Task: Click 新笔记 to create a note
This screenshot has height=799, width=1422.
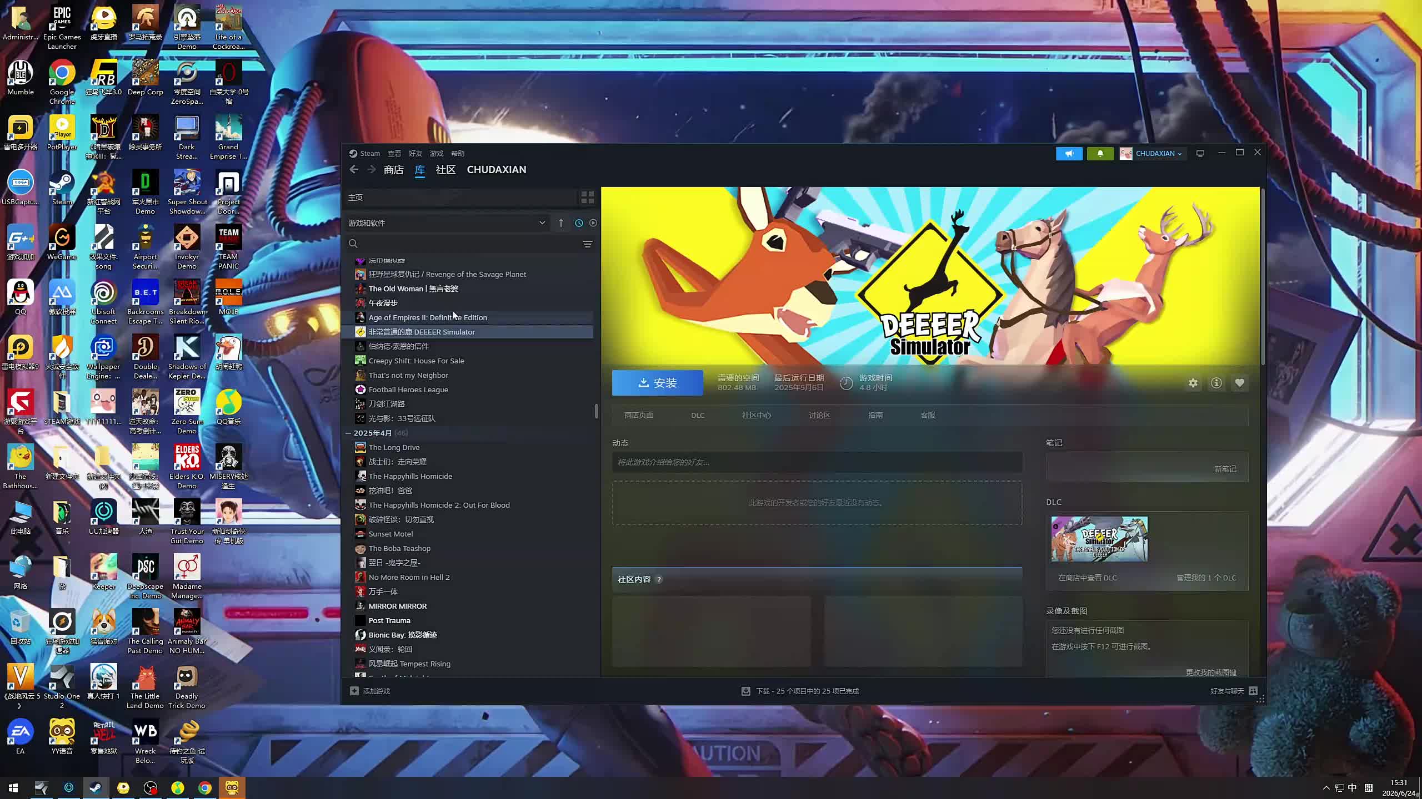Action: 1225,469
